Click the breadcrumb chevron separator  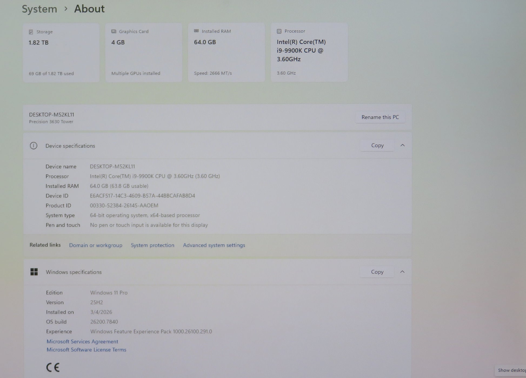coord(66,9)
